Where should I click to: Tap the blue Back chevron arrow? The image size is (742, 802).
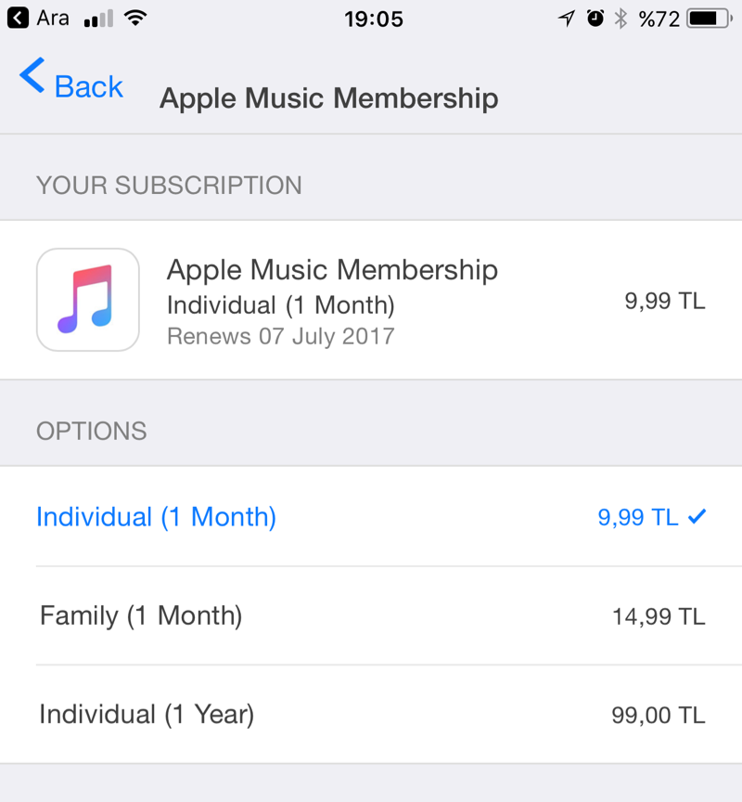click(32, 76)
